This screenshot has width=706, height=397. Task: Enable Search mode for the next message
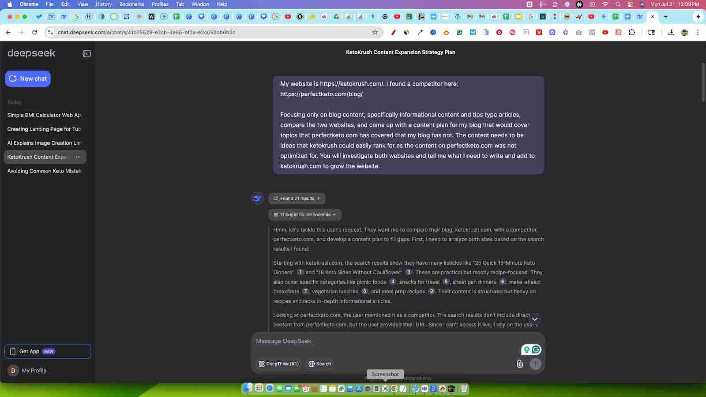pyautogui.click(x=319, y=363)
